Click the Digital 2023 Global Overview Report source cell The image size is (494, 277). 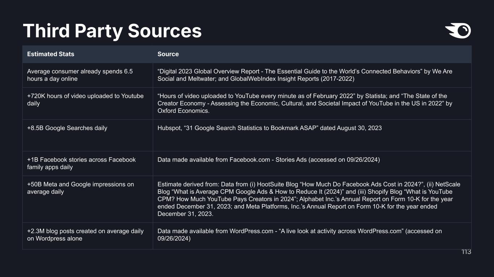pos(312,75)
